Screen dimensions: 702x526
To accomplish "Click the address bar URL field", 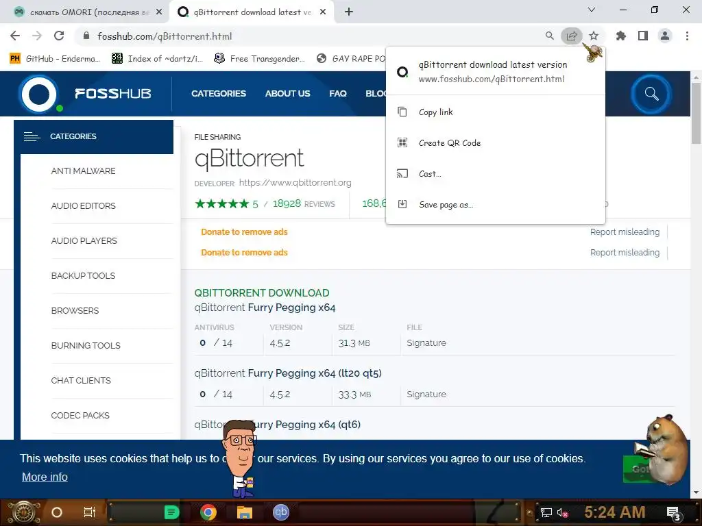I will tap(309, 36).
